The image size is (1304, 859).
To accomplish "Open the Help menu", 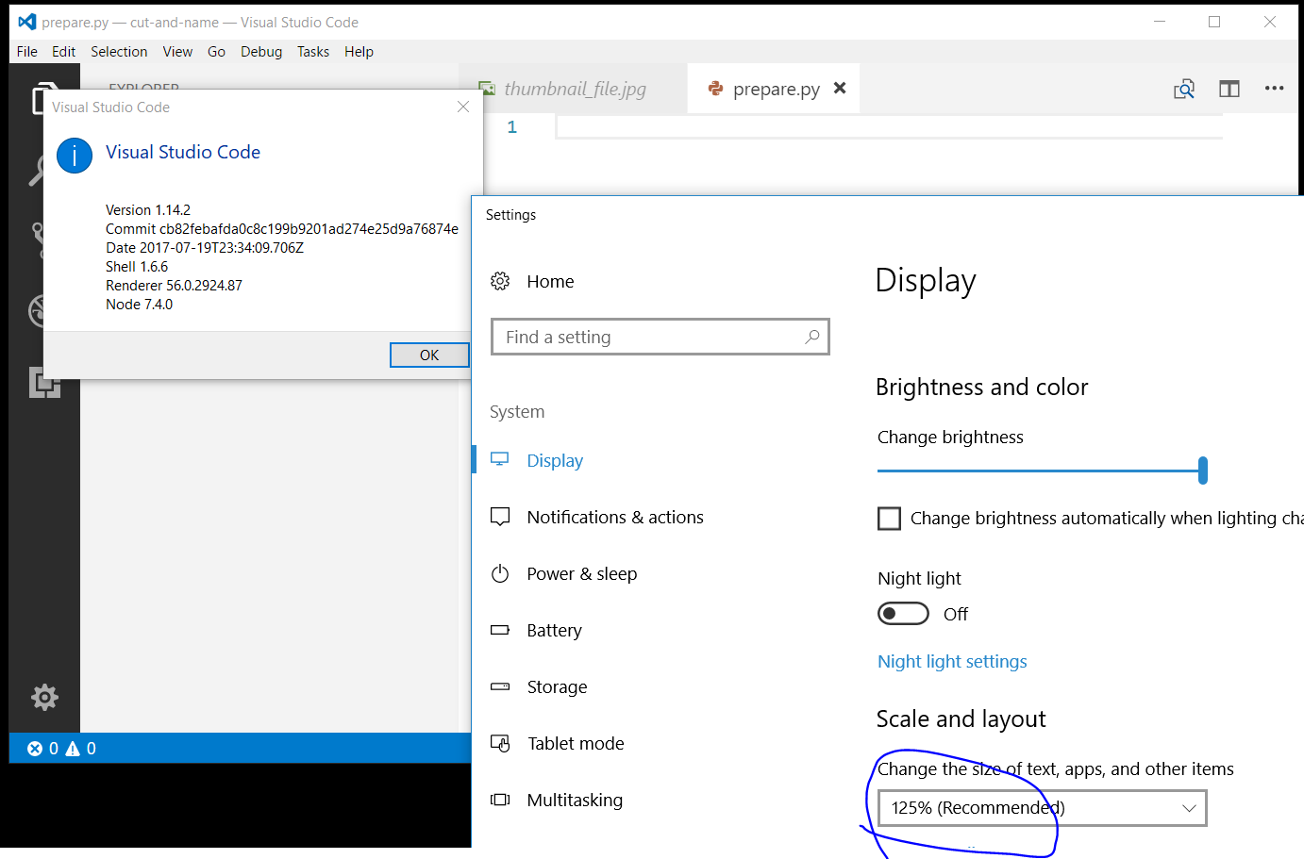I will (x=359, y=52).
